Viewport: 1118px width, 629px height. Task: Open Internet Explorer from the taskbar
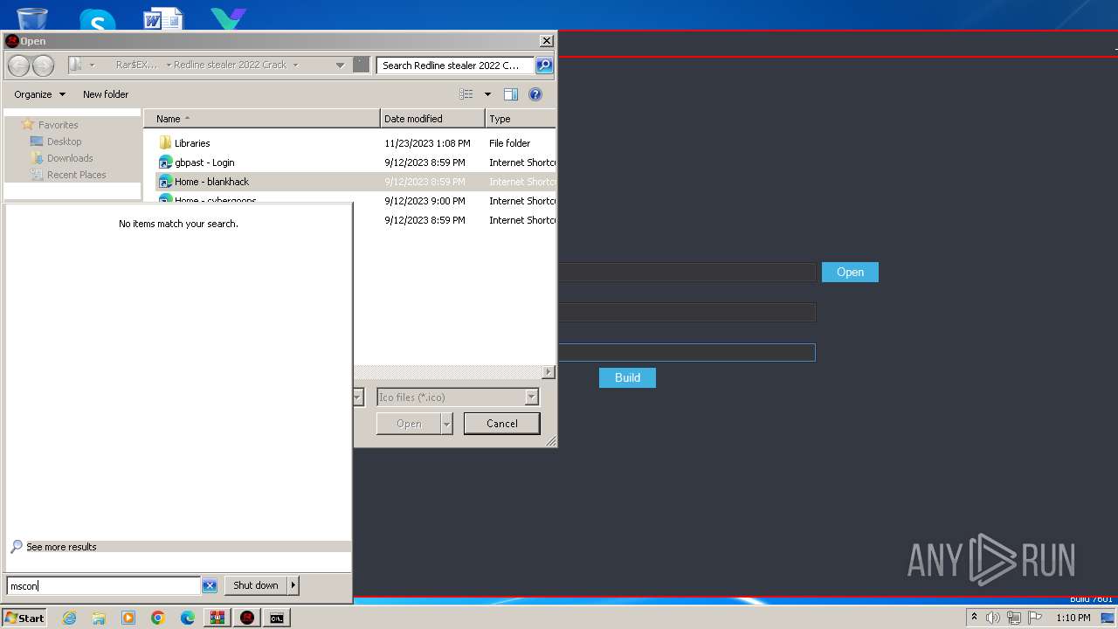(x=69, y=618)
